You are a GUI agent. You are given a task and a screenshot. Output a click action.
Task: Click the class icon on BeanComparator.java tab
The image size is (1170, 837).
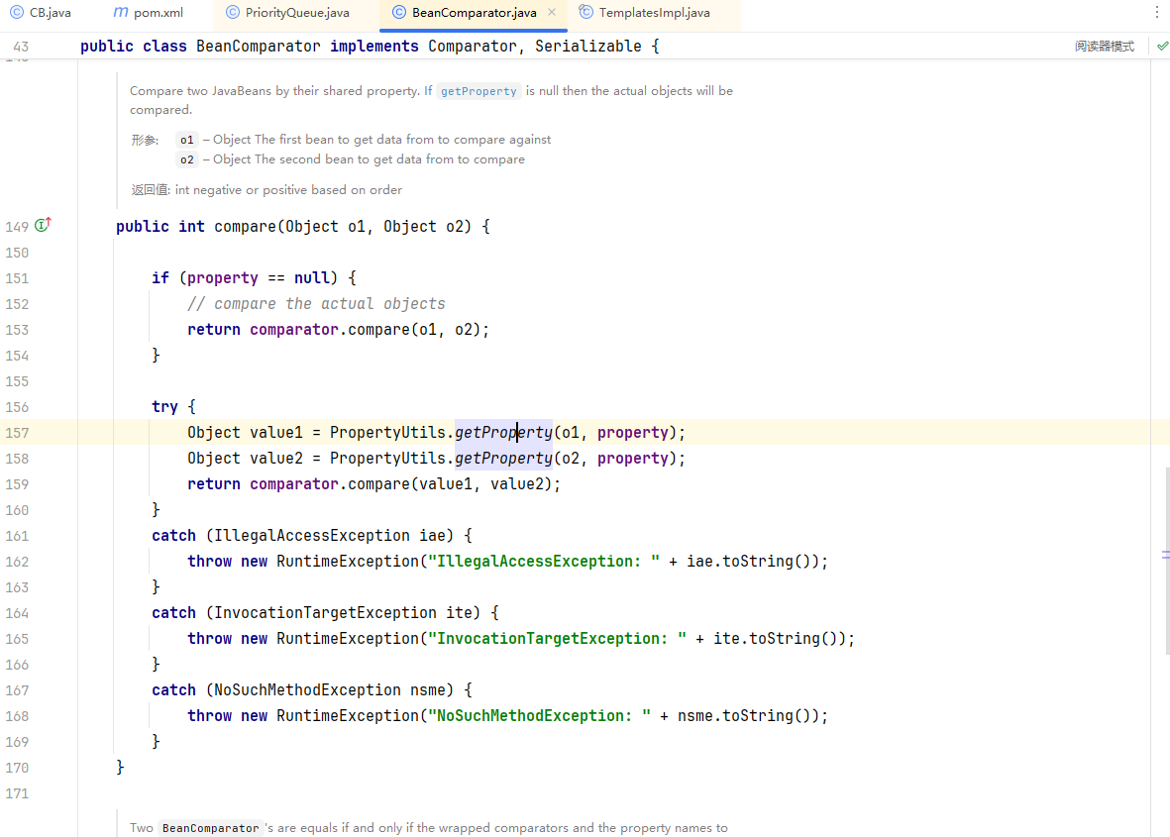click(x=399, y=13)
